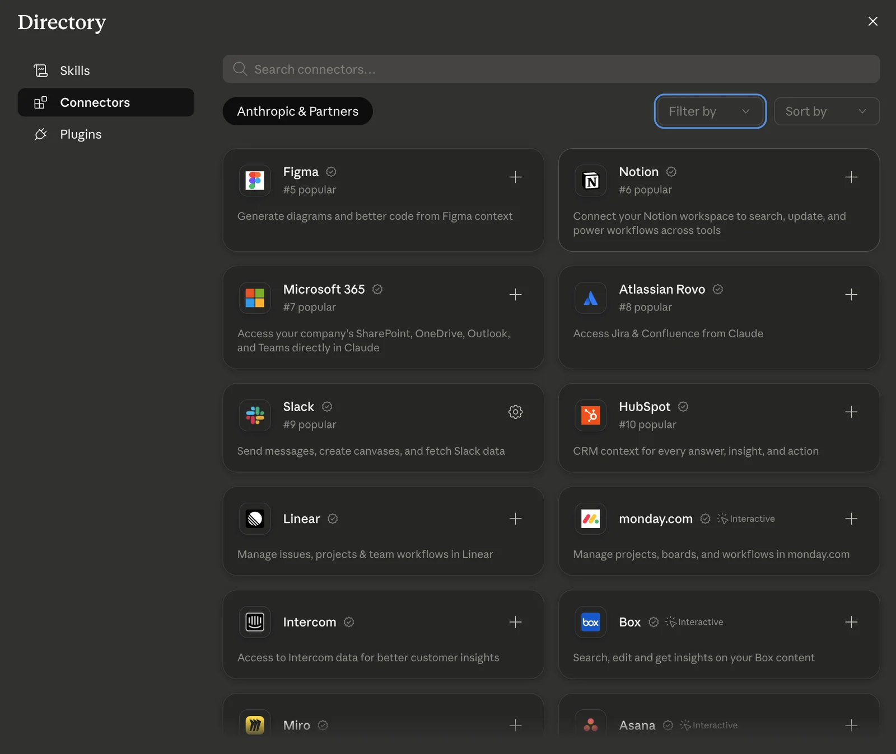Add the Microsoft 365 connector

click(515, 295)
